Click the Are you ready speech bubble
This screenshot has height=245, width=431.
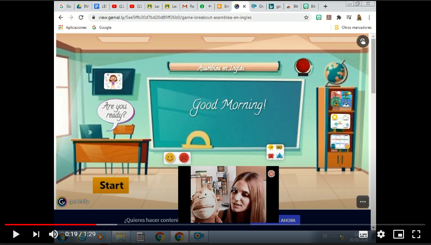point(115,113)
